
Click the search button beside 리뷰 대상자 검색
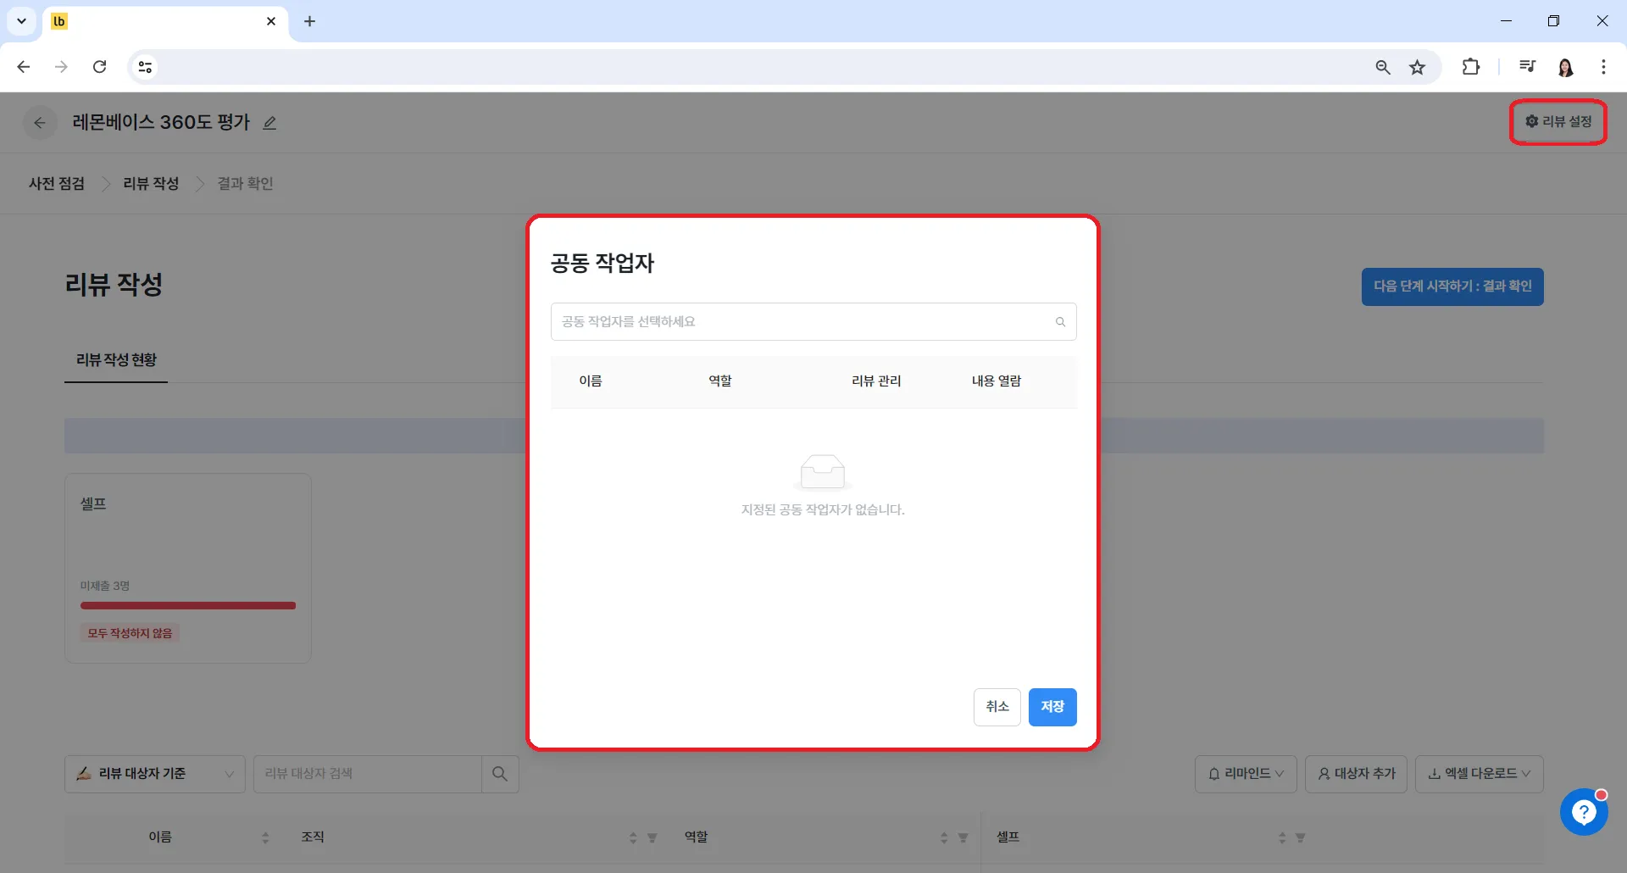(500, 774)
